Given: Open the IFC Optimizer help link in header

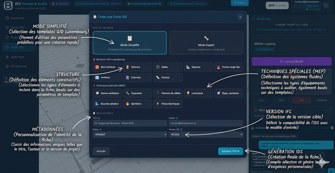Looking at the screenshot, I should coord(188,4).
